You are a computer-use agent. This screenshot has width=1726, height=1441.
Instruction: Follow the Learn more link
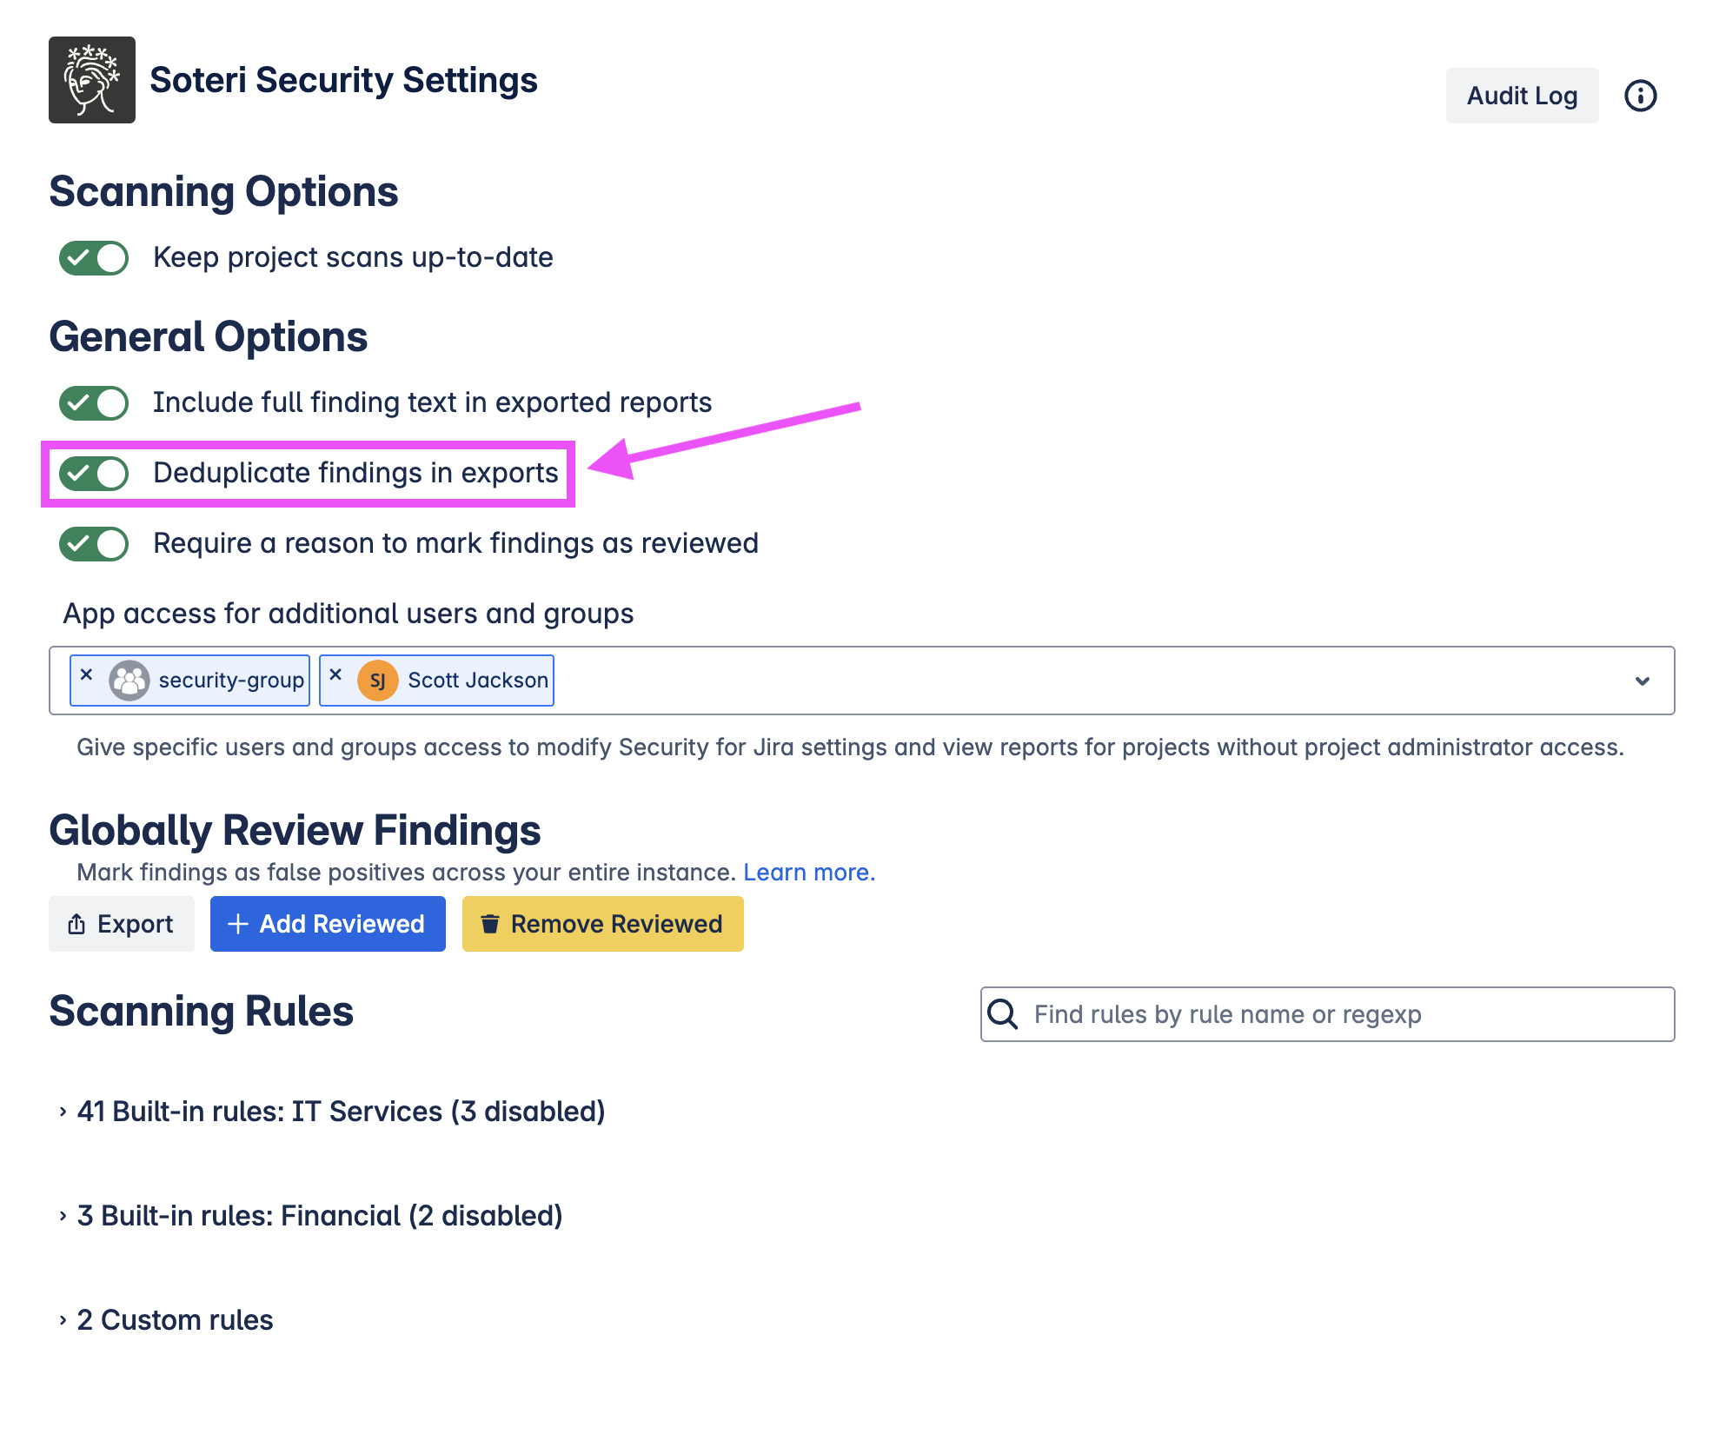pos(808,873)
